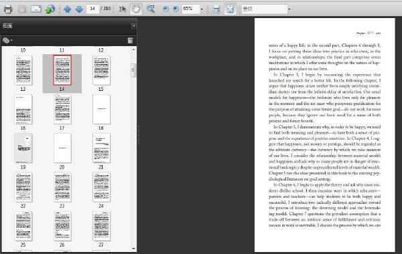This screenshot has height=254, width=402.
Task: Go to next page with down arrow
Action: pos(79,9)
